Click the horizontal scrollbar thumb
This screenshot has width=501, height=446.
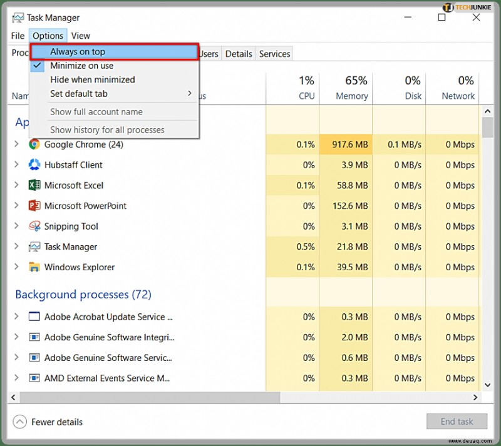point(150,397)
